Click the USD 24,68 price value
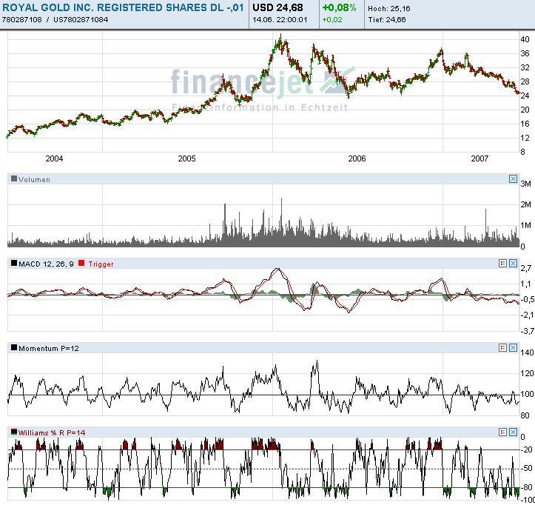Image resolution: width=535 pixels, height=505 pixels. pos(277,7)
